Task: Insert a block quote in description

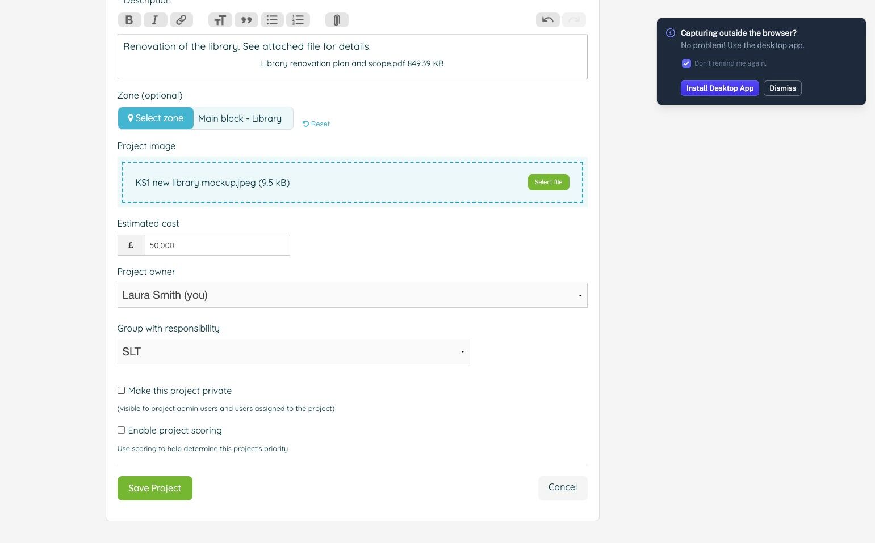Action: [x=246, y=20]
